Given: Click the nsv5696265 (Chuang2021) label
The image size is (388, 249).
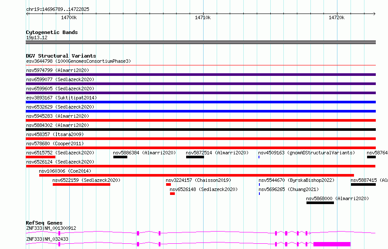Looking at the screenshot, I should (x=289, y=189).
